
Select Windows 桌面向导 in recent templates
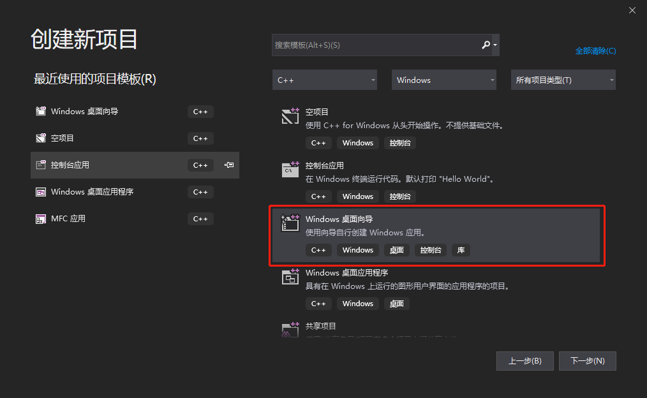click(135, 112)
